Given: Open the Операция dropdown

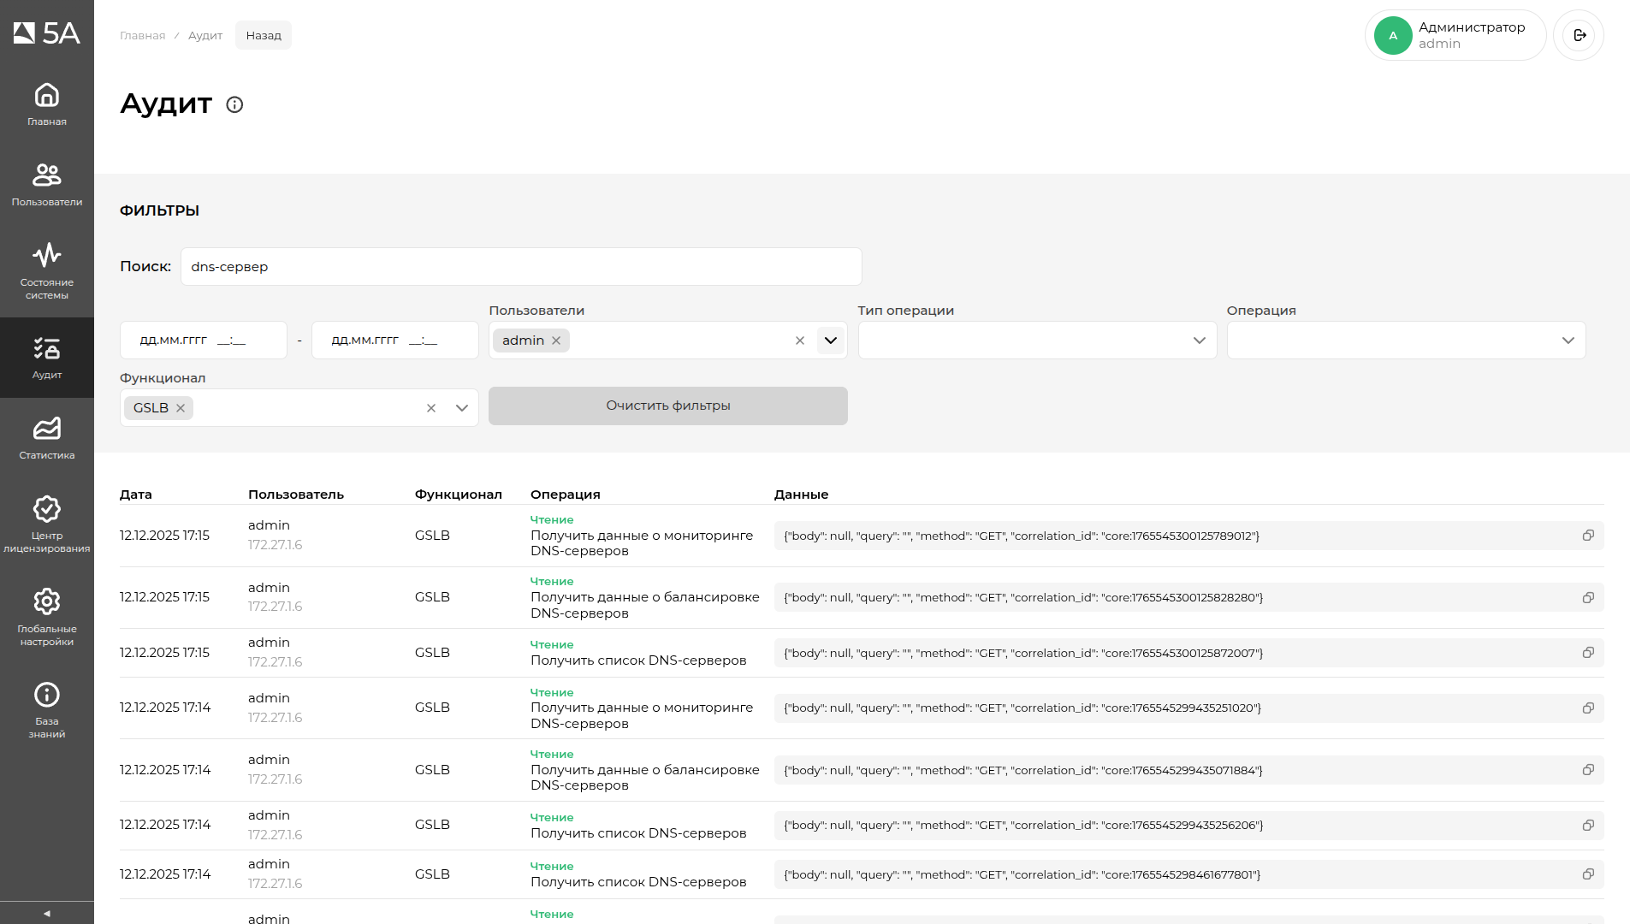Looking at the screenshot, I should pos(1406,341).
